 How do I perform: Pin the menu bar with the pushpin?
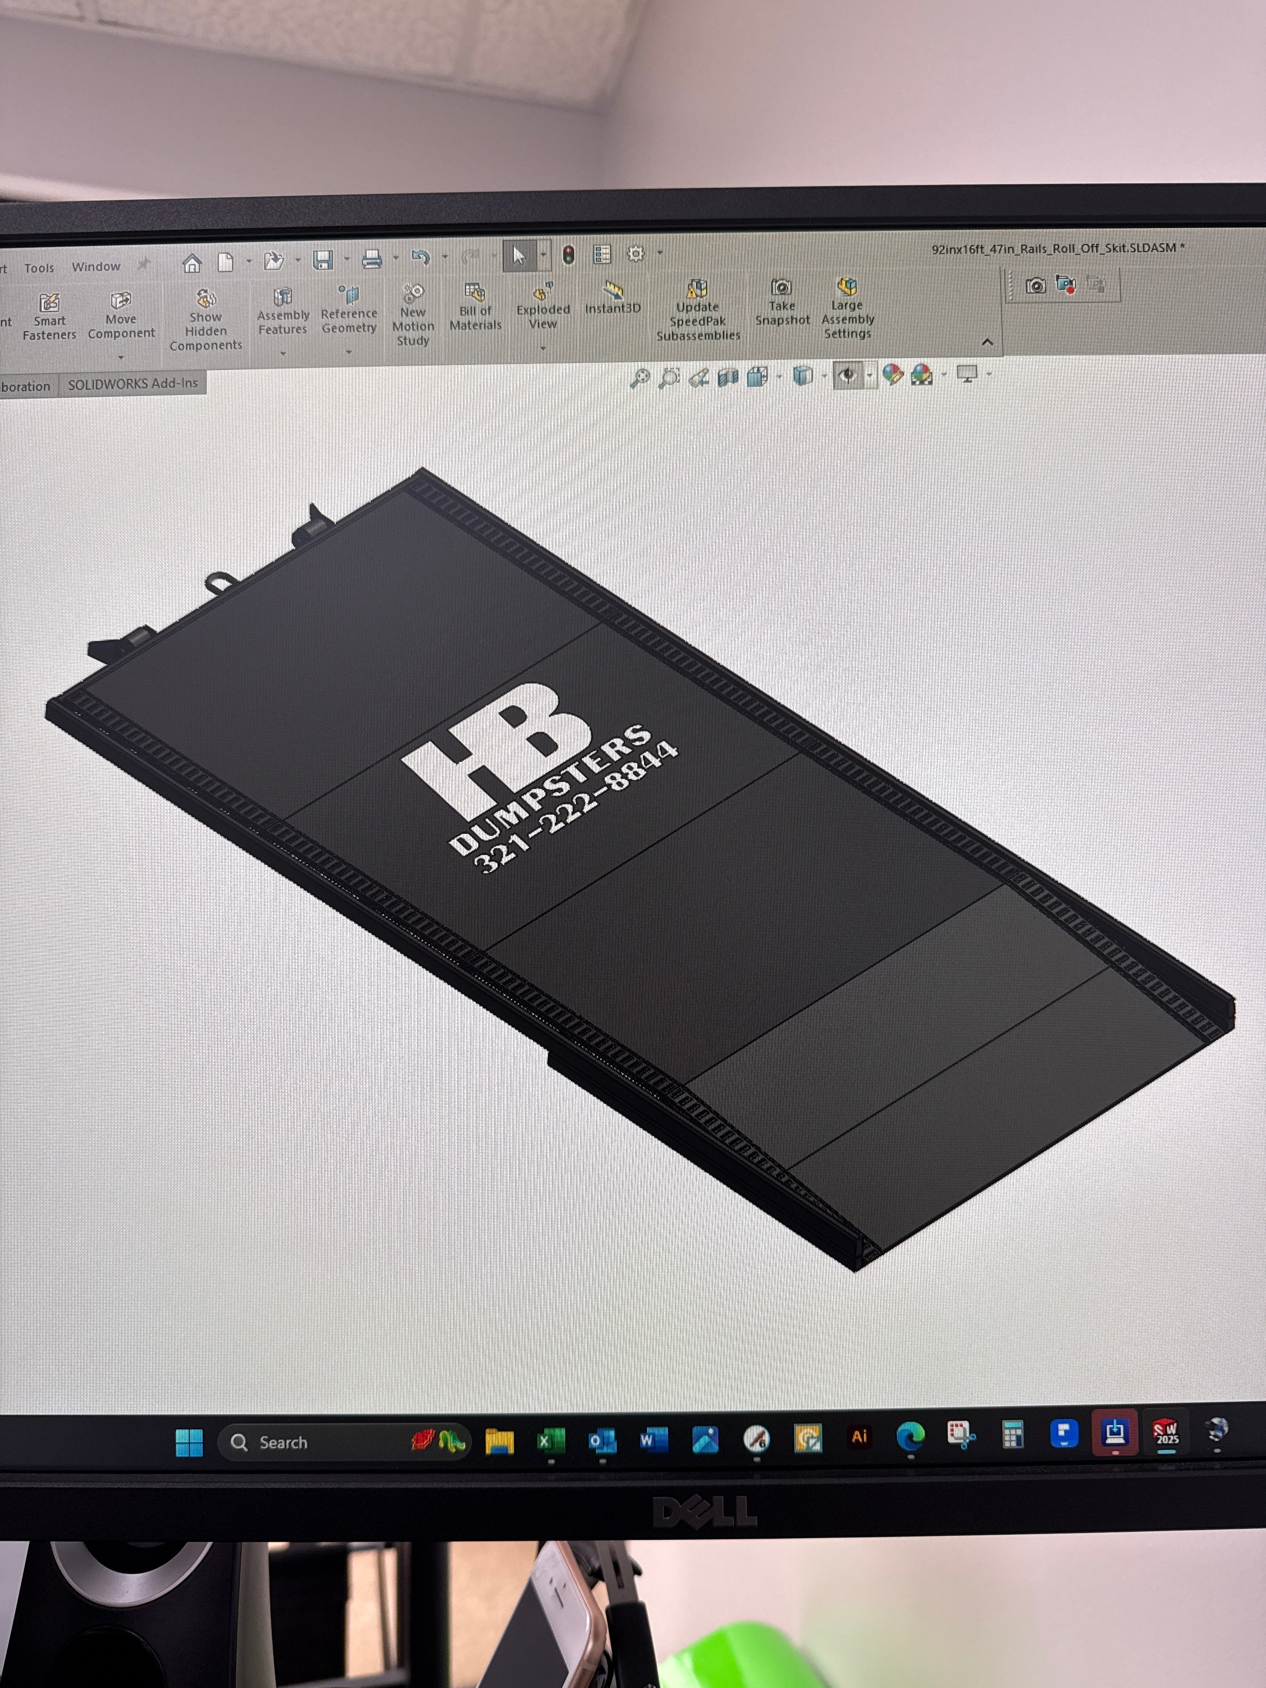143,265
